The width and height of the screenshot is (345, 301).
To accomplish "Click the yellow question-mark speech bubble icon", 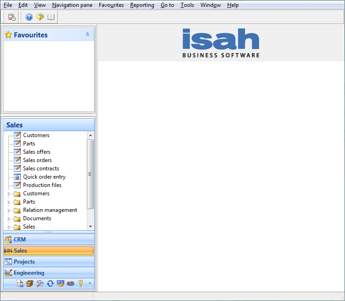I will tap(40, 17).
